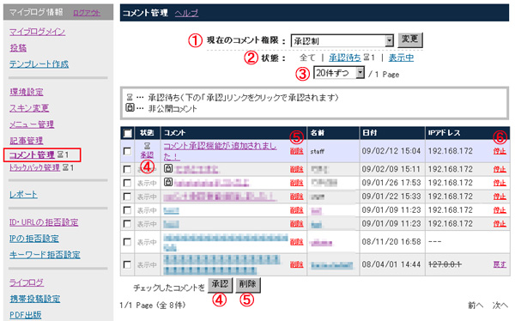Select the header select-all checkbox
This screenshot has width=515, height=321.
point(127,133)
